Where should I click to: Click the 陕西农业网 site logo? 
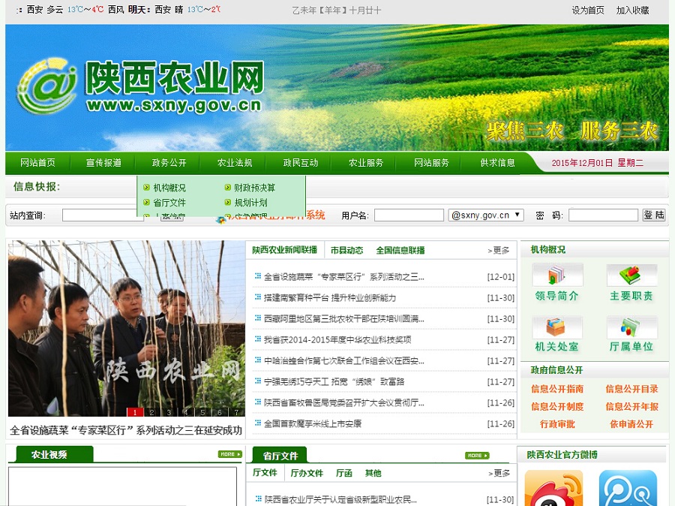click(140, 87)
